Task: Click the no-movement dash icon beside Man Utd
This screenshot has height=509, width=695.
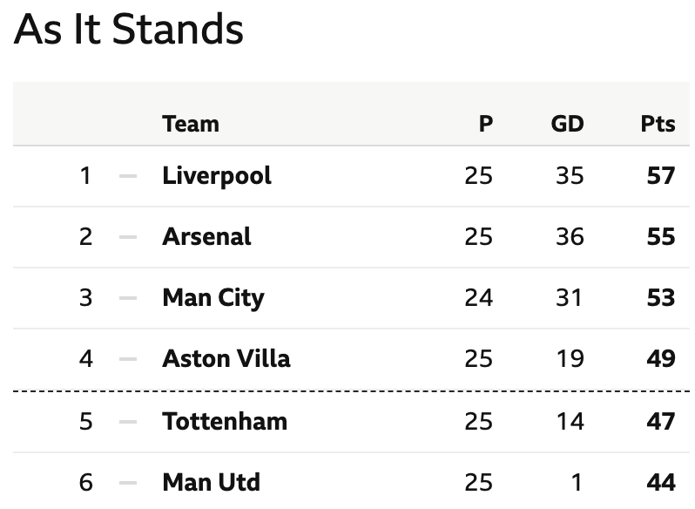Action: coord(128,482)
